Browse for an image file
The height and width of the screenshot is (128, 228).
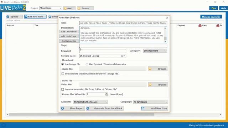point(157,69)
